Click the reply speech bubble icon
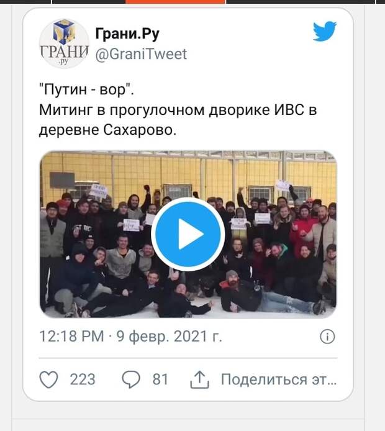 131,379
